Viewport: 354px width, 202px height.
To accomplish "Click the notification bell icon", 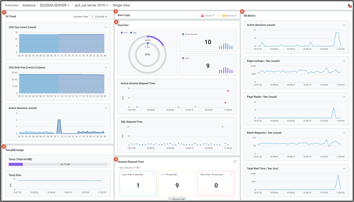I will 349,6.
